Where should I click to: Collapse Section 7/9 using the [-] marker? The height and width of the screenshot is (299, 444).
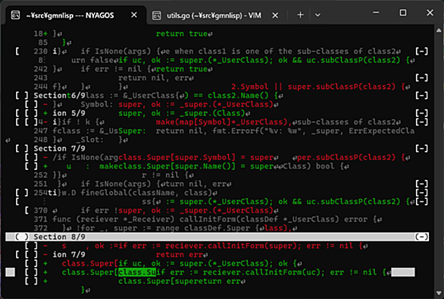click(421, 149)
